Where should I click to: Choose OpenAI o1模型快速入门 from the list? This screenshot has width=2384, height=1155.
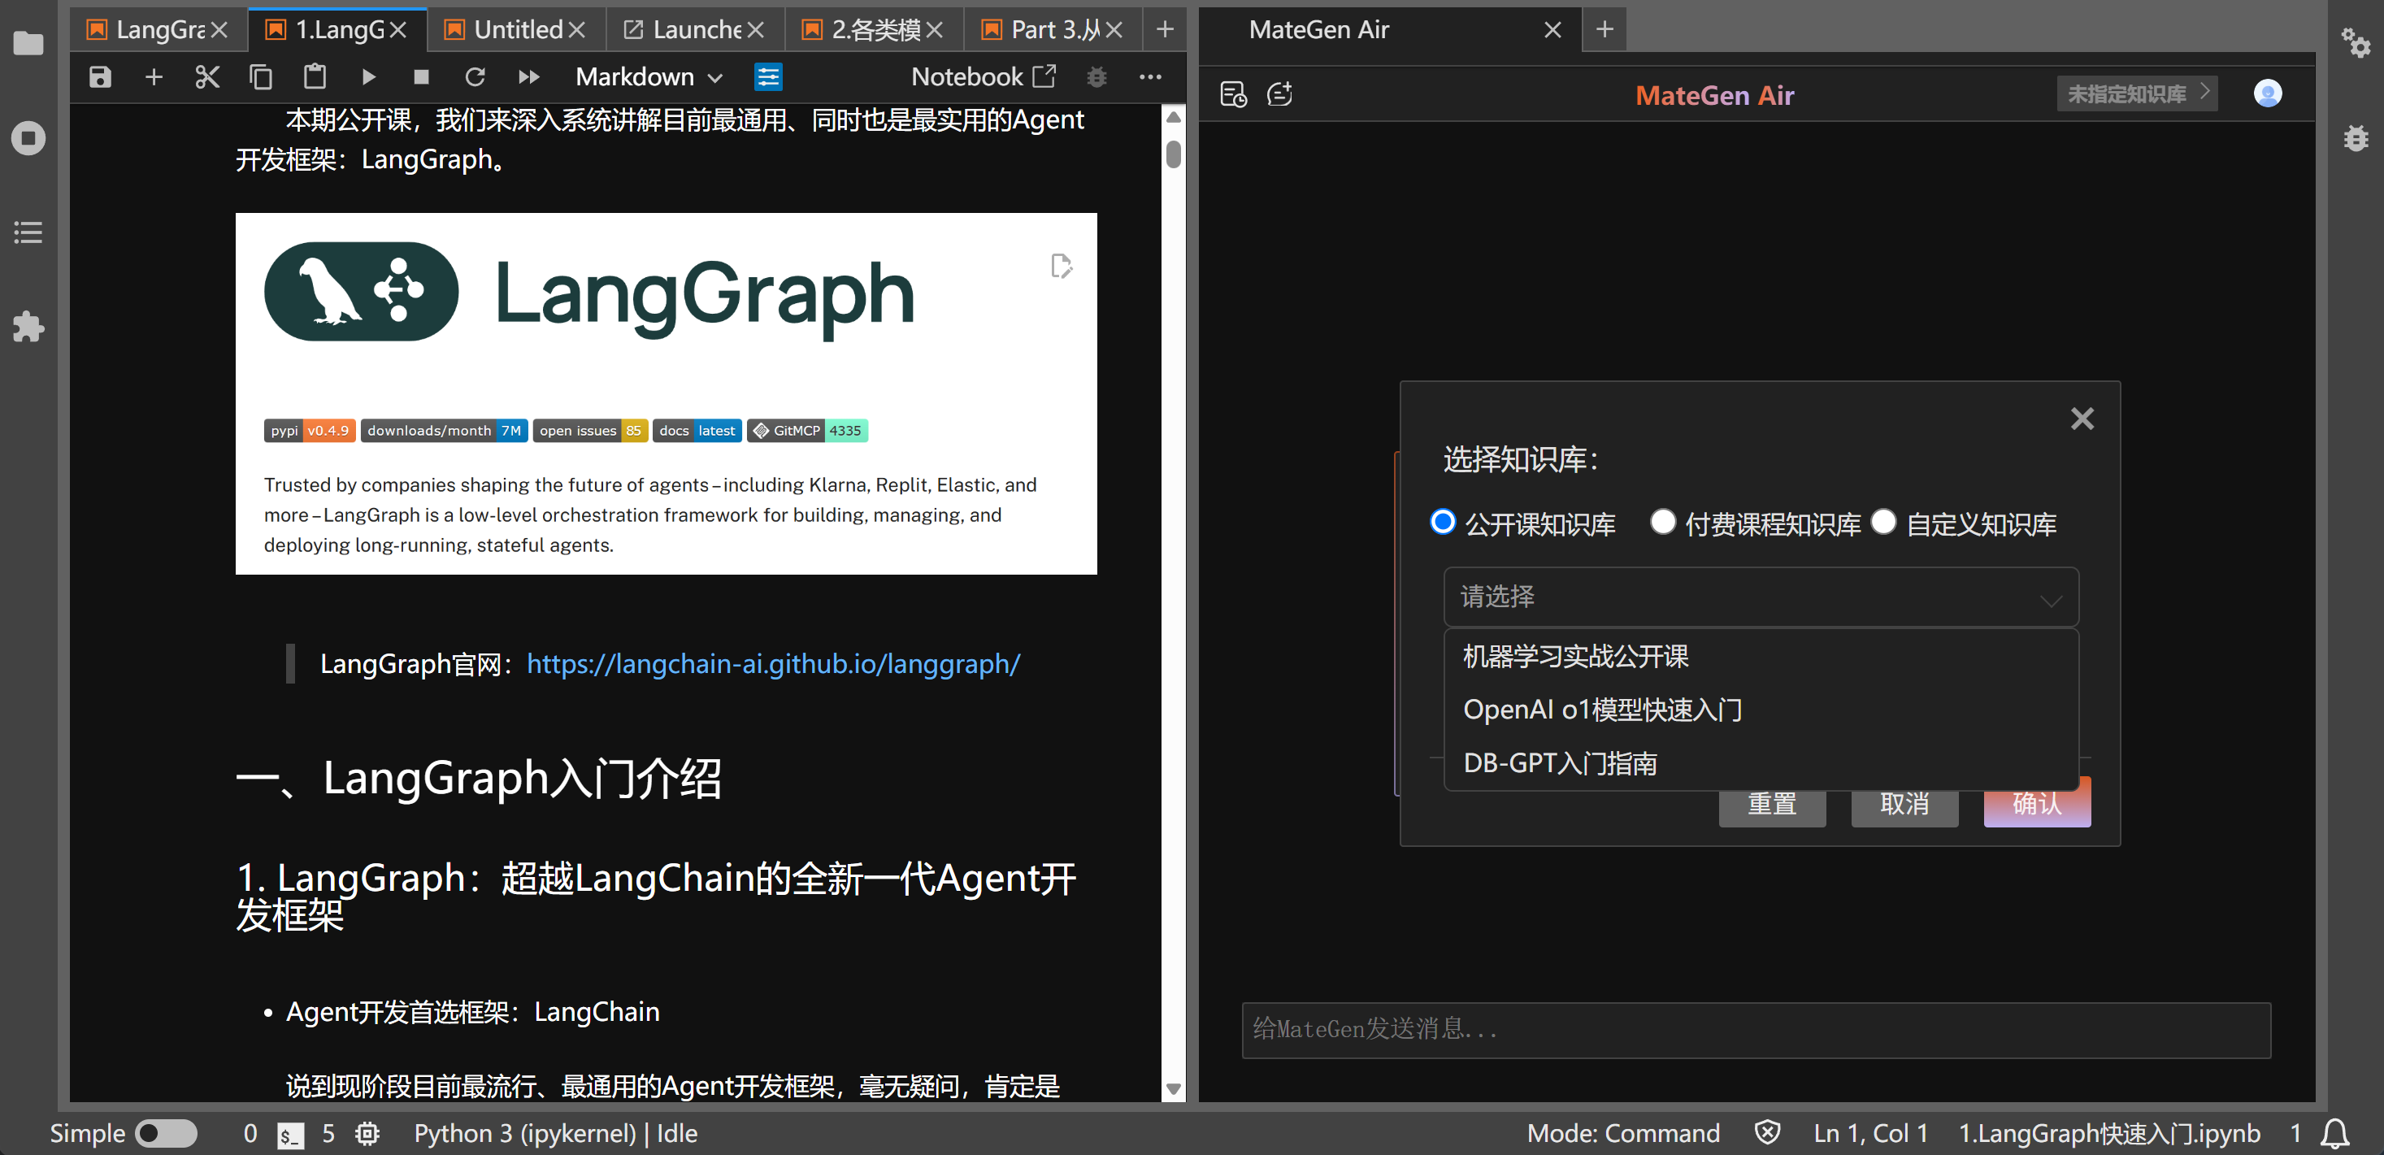click(x=1761, y=710)
